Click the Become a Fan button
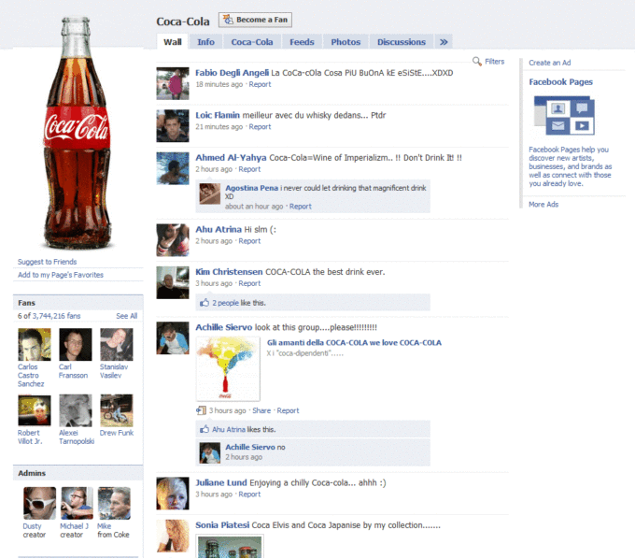Image resolution: width=635 pixels, height=559 pixels. [255, 20]
